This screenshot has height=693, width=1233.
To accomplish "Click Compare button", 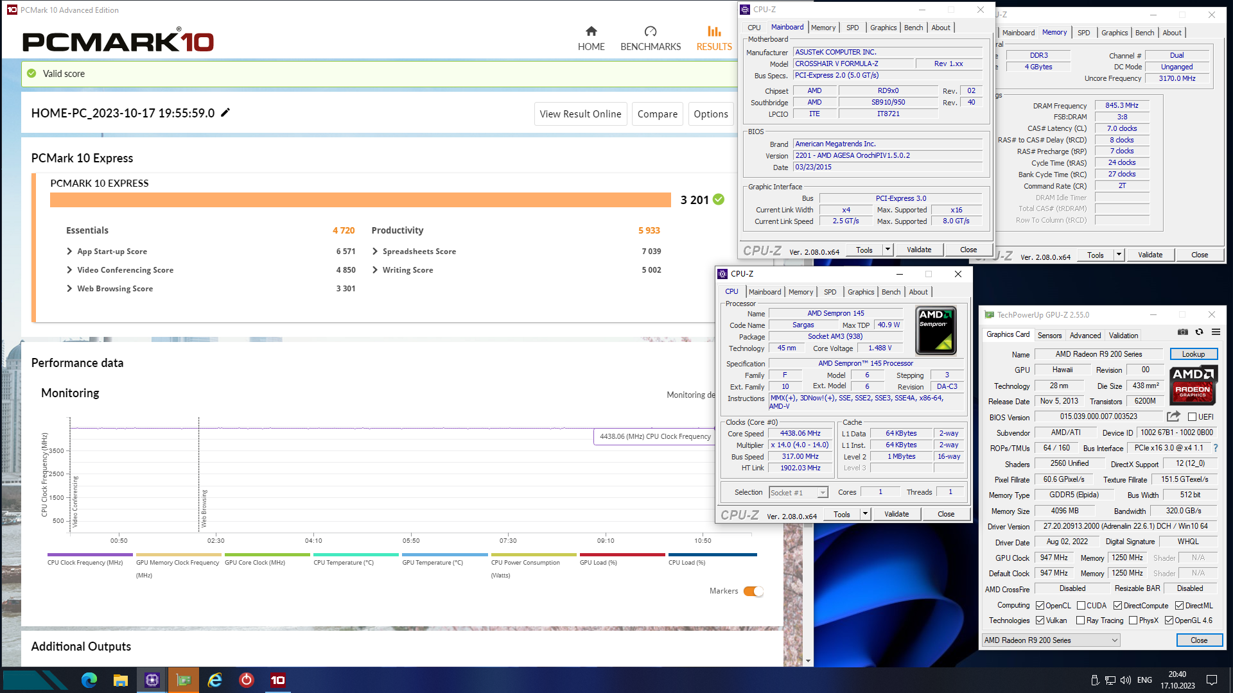I will pos(658,114).
